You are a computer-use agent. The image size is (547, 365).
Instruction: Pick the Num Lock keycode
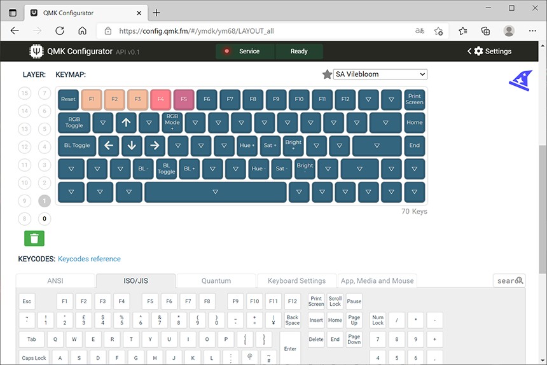pyautogui.click(x=378, y=320)
